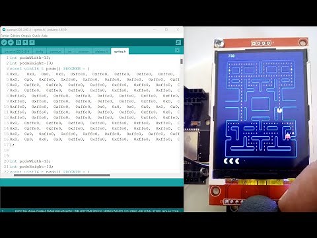Open a sketch with the up-arrow icon
Screen dimensions: 317x238
pyautogui.click(x=25, y=42)
